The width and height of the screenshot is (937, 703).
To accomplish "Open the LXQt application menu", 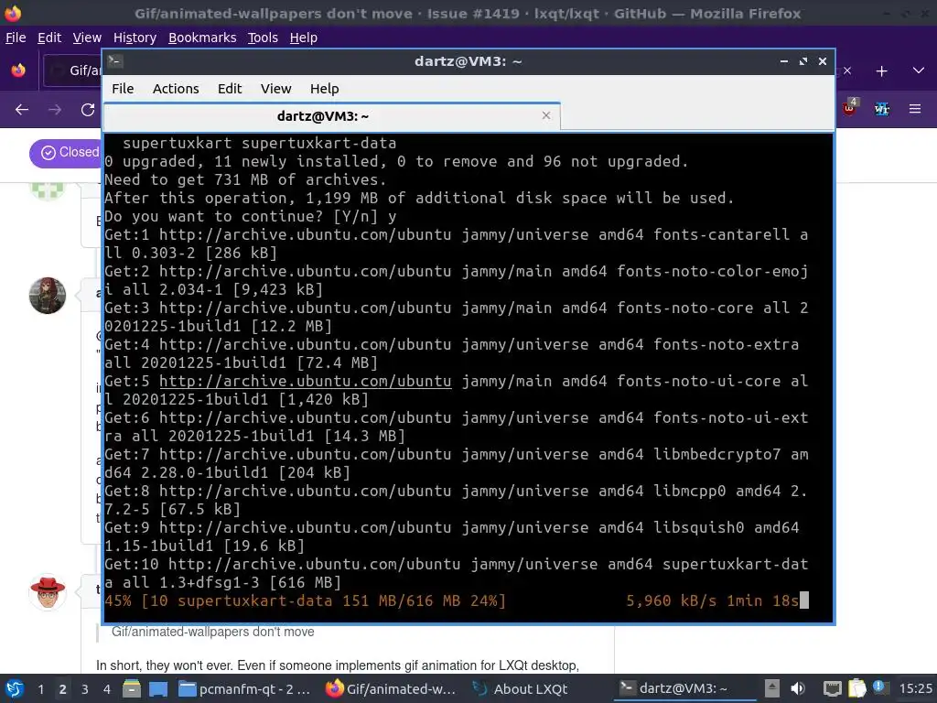I will [15, 688].
